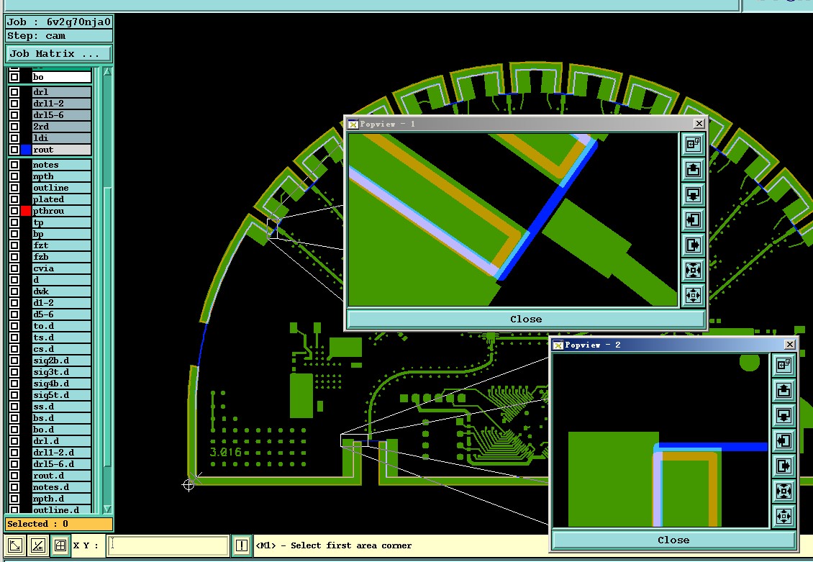Select the rout.d layer name
813x562 pixels.
coord(61,476)
